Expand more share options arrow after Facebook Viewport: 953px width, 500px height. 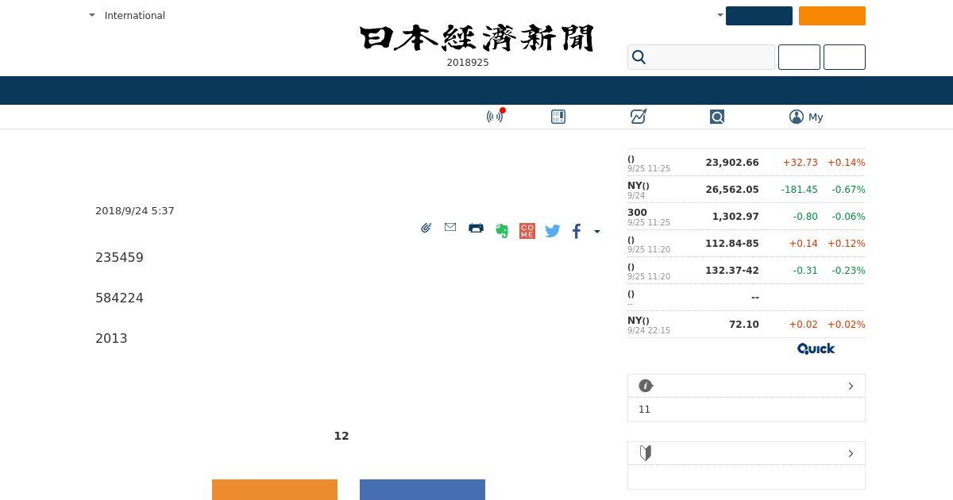[x=597, y=232]
